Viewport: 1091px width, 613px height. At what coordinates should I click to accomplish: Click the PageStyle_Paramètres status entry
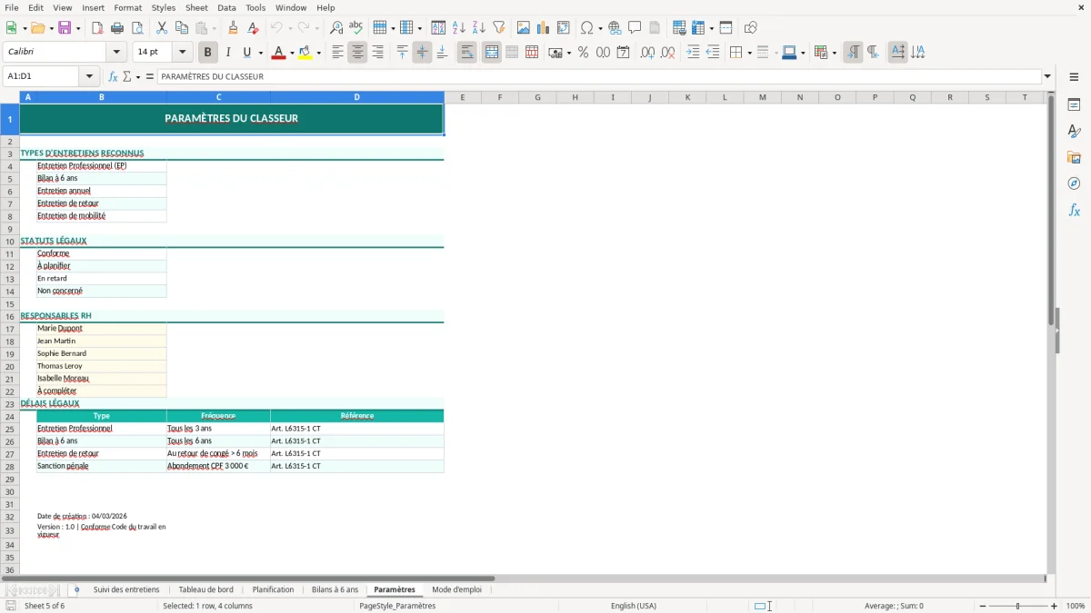coord(397,606)
